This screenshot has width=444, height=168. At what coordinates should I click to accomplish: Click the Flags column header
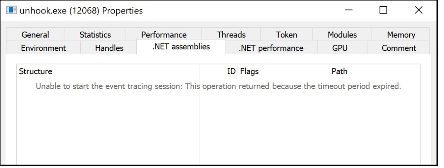pyautogui.click(x=283, y=71)
